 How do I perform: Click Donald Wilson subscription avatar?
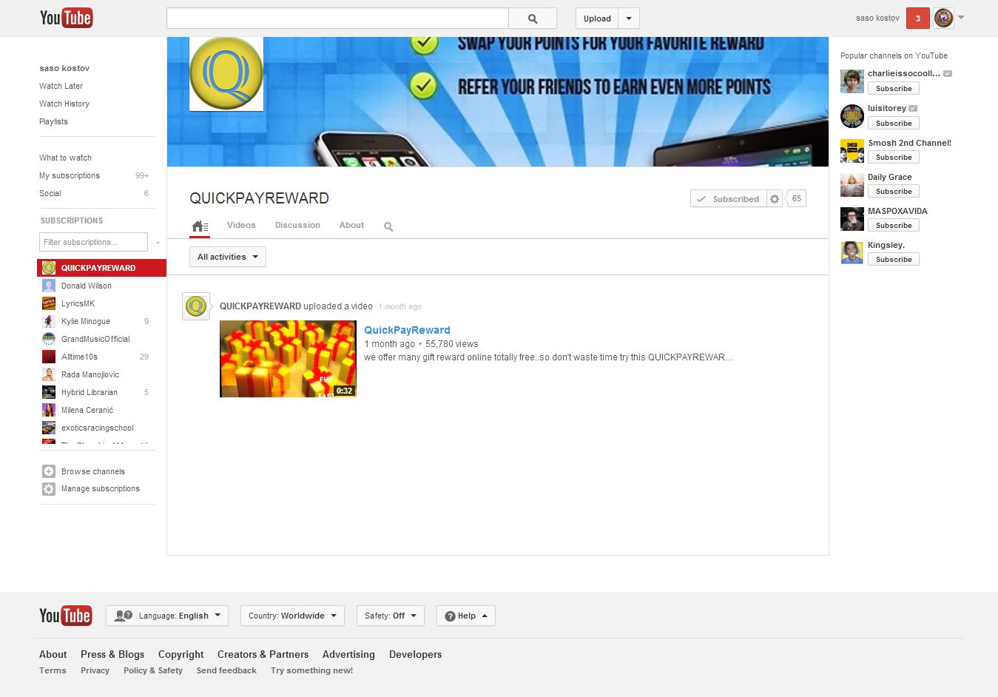(x=49, y=286)
